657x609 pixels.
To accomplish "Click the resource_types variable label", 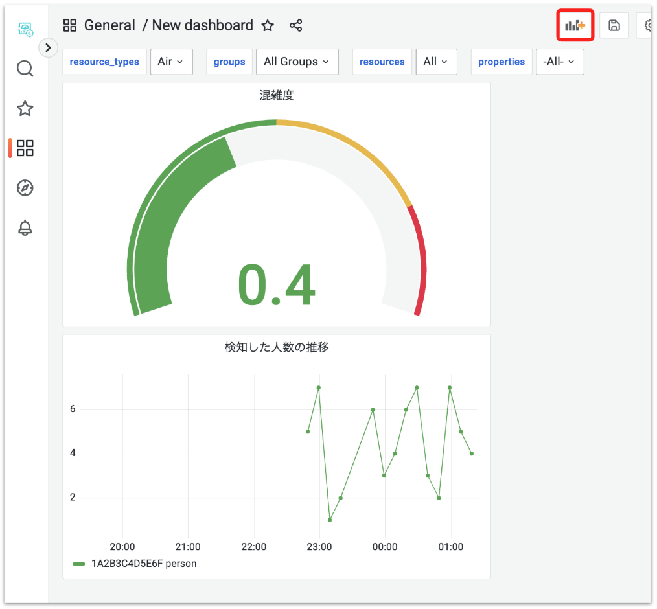I will 104,62.
